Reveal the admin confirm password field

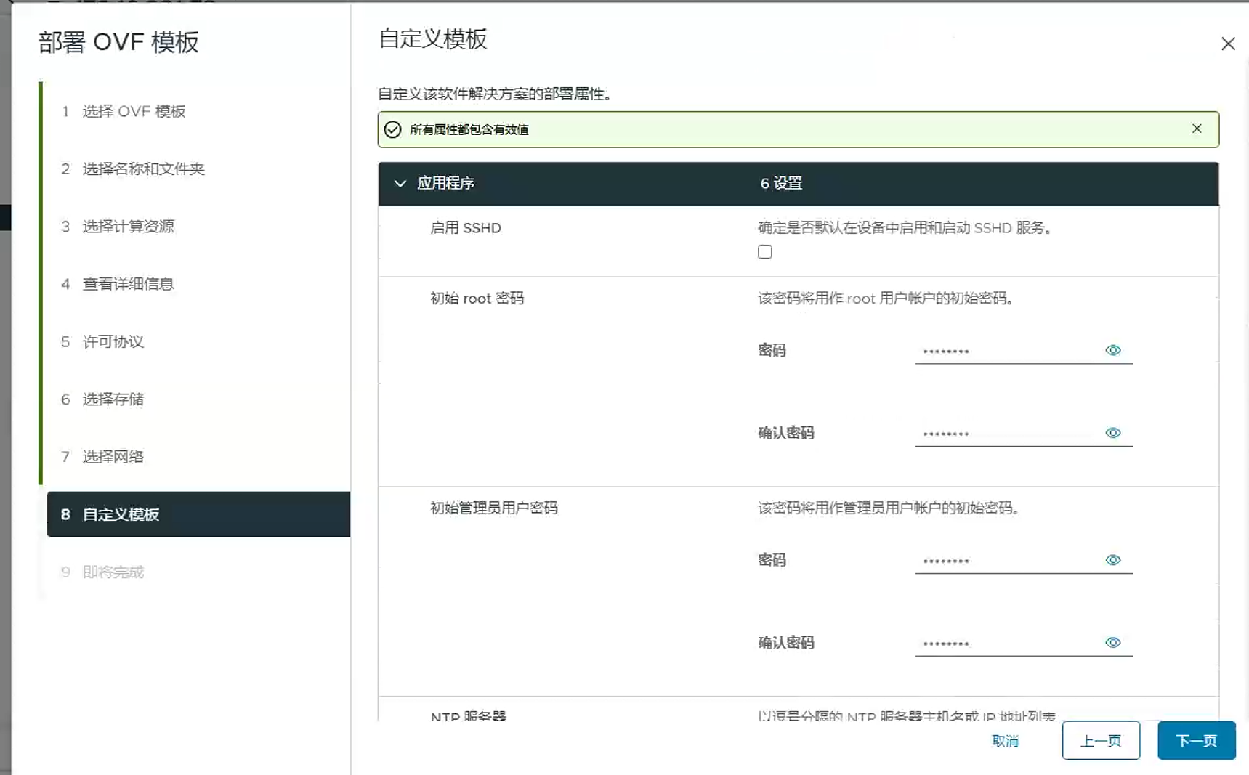click(1112, 643)
